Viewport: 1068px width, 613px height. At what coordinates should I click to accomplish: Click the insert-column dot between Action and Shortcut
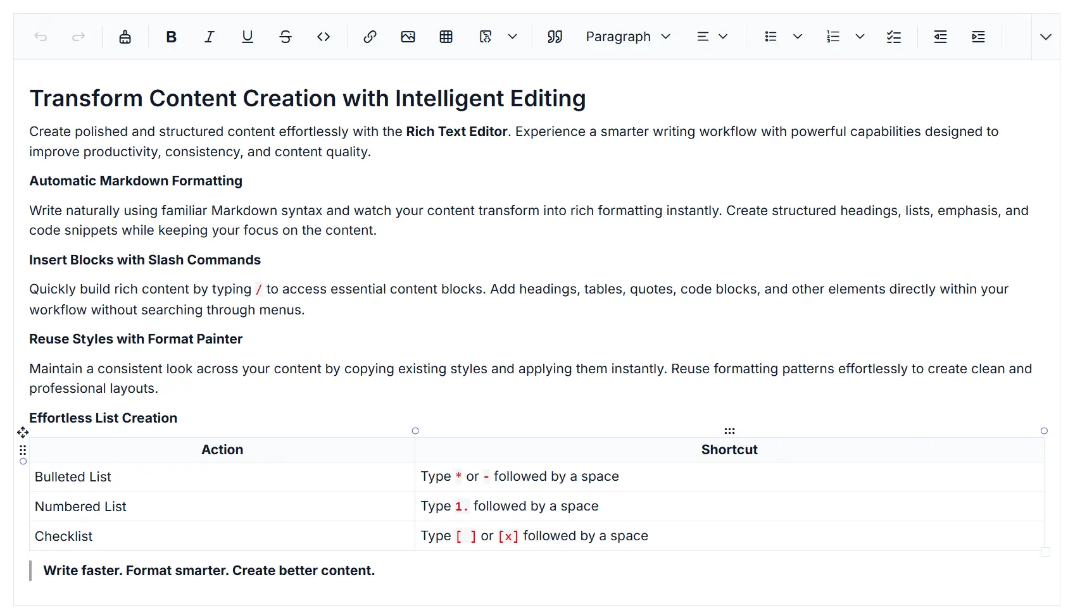click(415, 431)
